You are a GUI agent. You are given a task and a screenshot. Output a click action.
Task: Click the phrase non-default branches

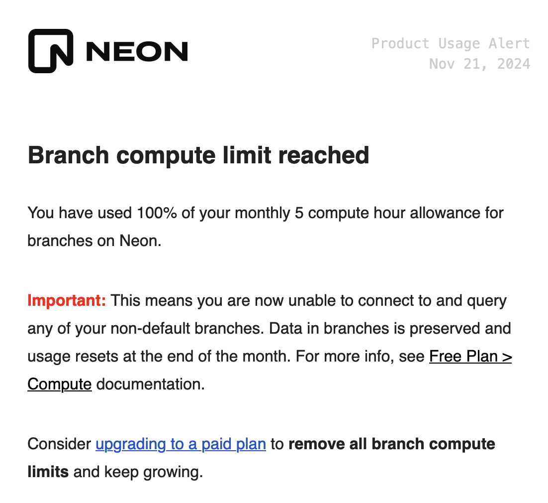click(186, 328)
